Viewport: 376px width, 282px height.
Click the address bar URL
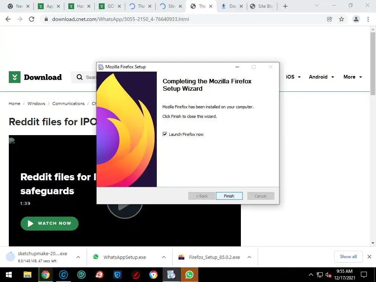point(120,19)
